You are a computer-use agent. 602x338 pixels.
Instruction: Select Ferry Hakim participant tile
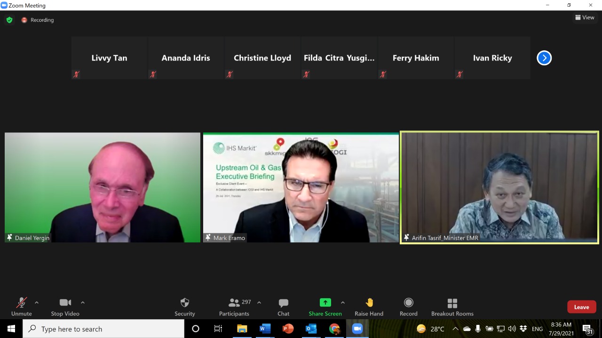tap(416, 58)
